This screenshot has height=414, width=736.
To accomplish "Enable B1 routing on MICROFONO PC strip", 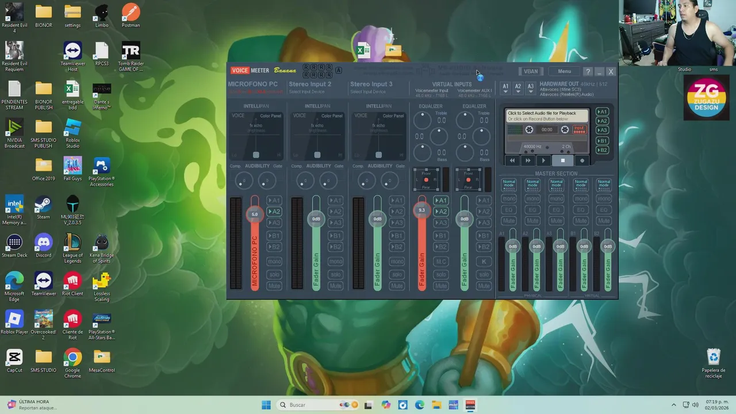I will [274, 236].
